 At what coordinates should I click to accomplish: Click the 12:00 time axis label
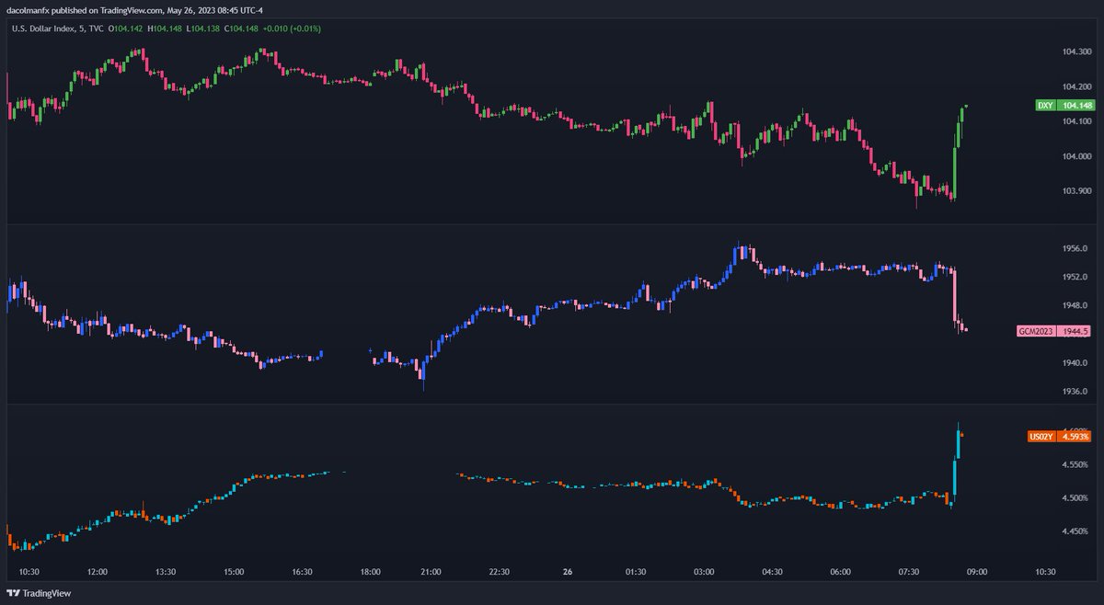(x=98, y=571)
